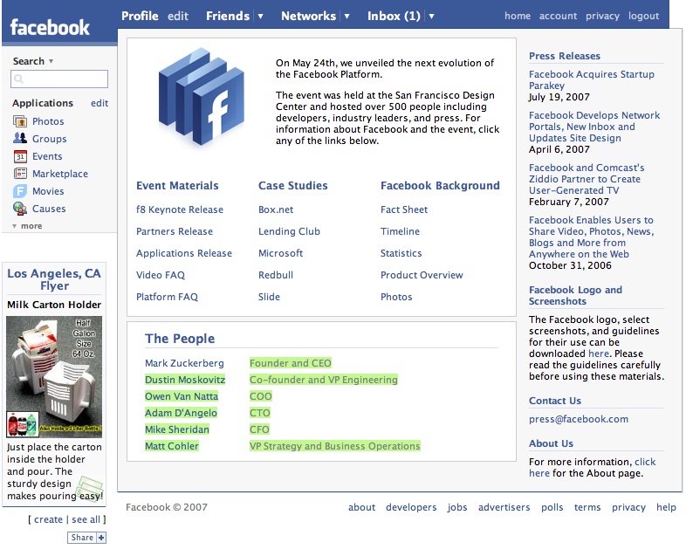Open the Networks menu
The height and width of the screenshot is (556, 693).
[x=308, y=16]
